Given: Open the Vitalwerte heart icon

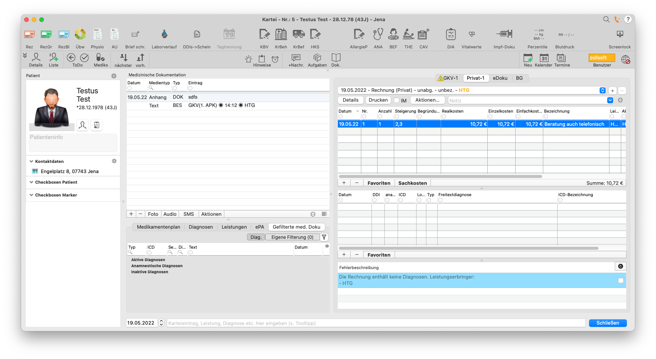Looking at the screenshot, I should [x=472, y=34].
